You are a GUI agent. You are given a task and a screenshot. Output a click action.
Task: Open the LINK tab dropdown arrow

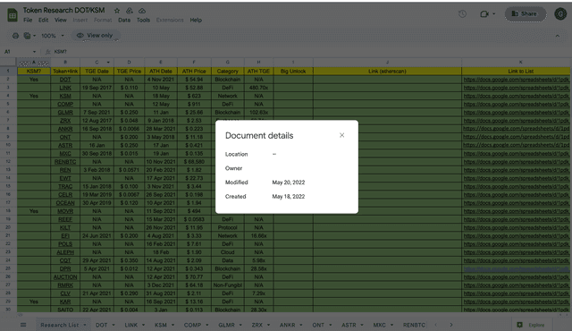(143, 325)
